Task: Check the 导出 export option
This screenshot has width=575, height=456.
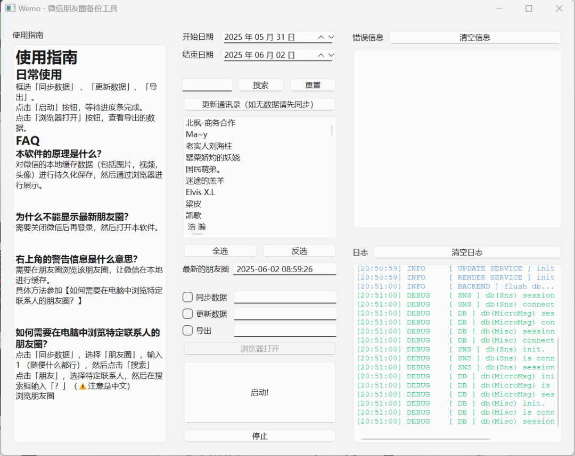Action: coord(187,331)
